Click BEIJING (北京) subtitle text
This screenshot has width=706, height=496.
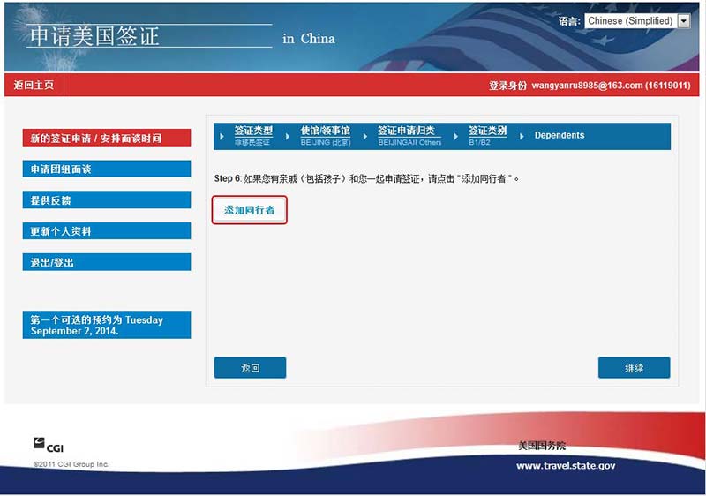click(x=326, y=143)
